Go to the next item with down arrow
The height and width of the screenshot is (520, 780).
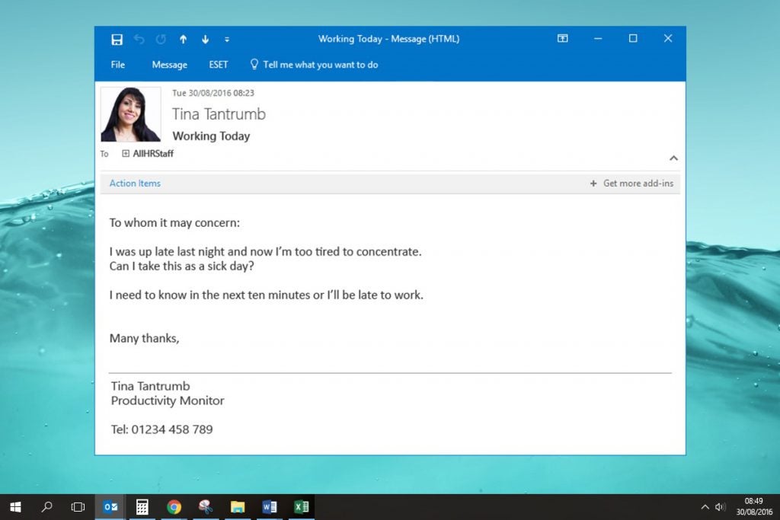pyautogui.click(x=205, y=40)
